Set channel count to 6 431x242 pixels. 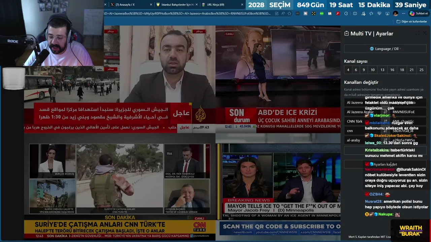[x=356, y=70]
